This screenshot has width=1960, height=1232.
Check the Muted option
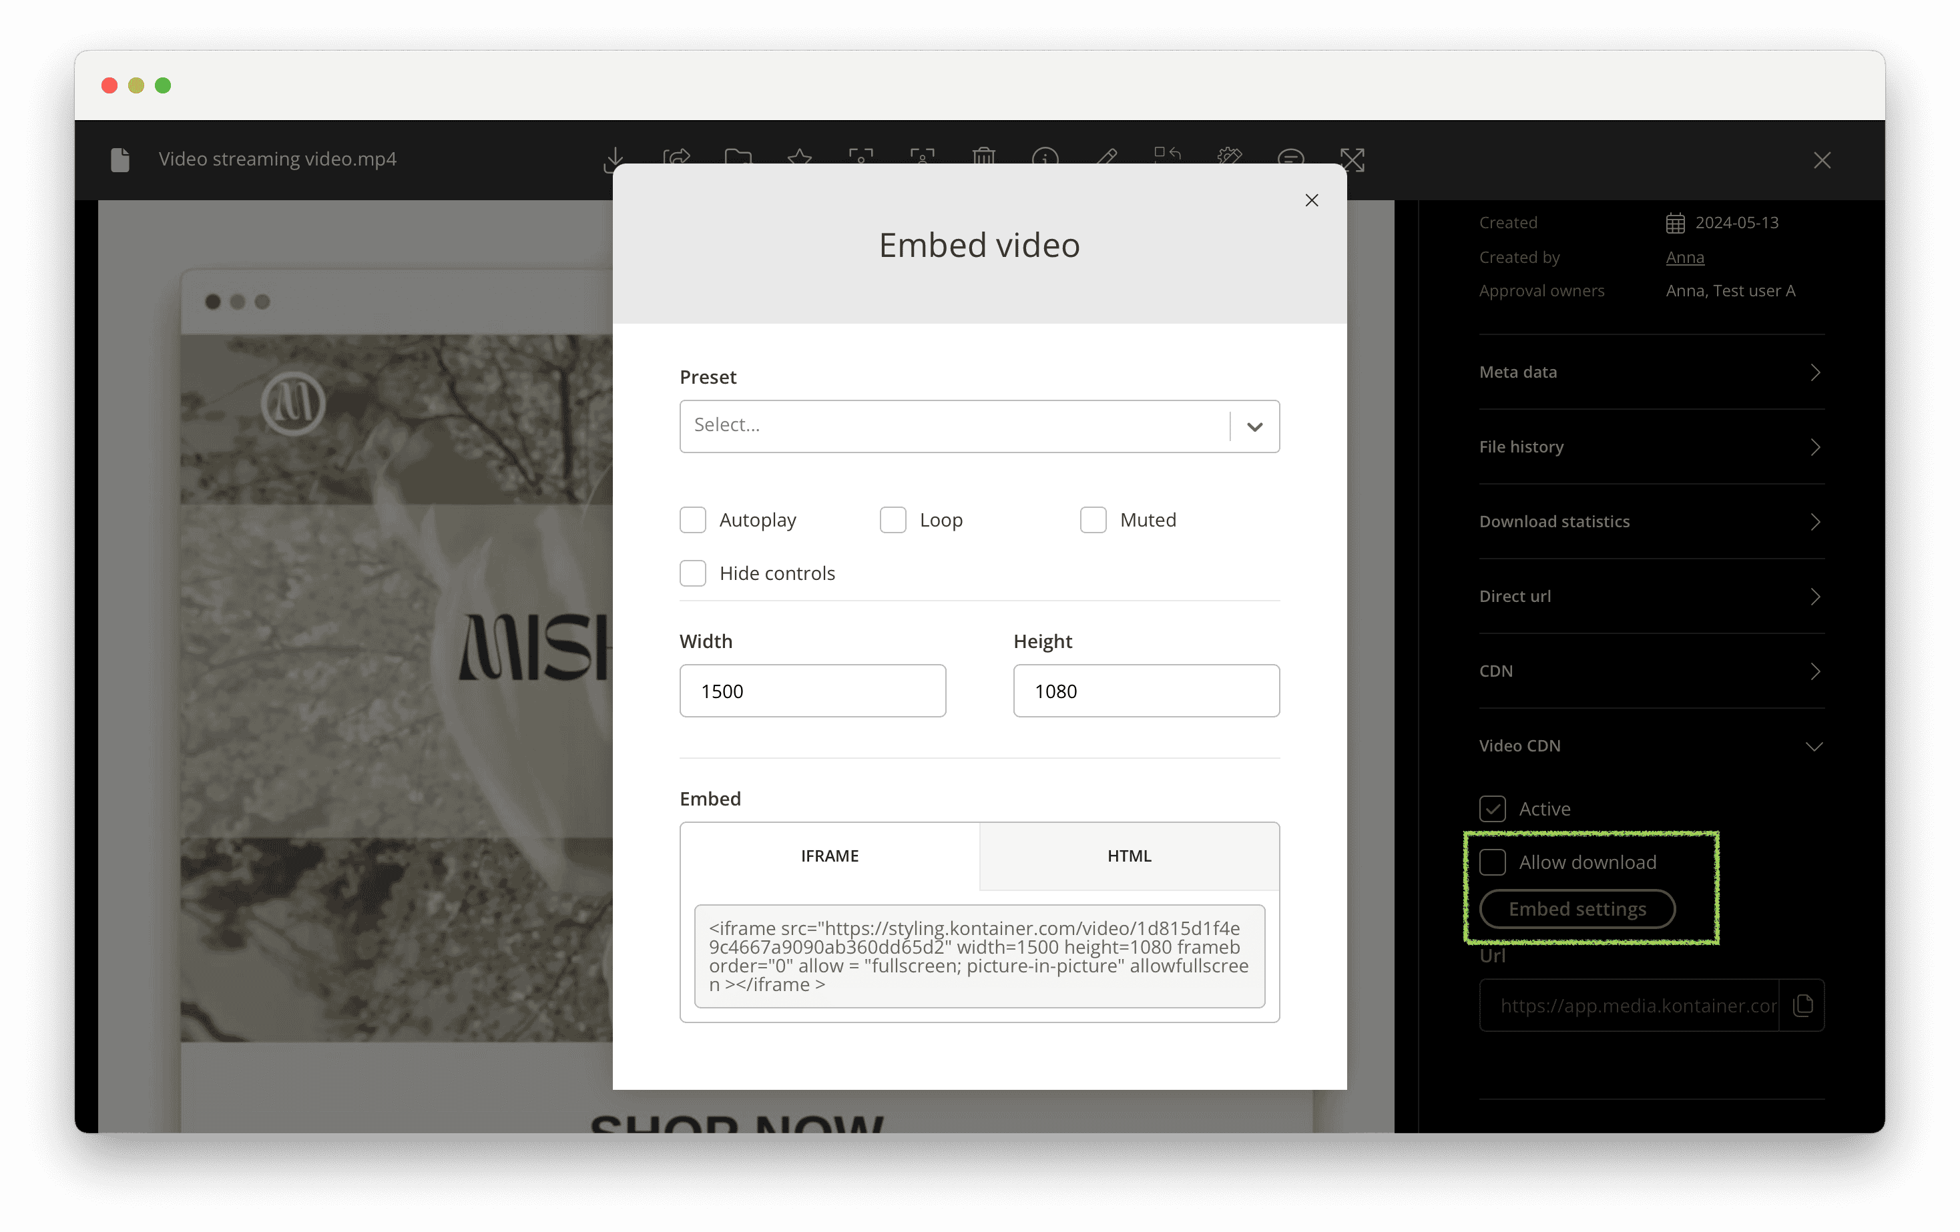(1094, 519)
